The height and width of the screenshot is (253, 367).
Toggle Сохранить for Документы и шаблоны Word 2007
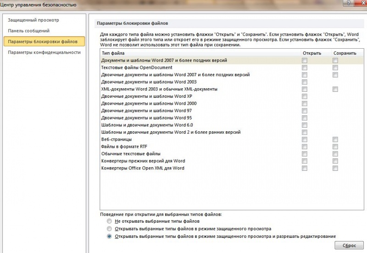pos(335,60)
